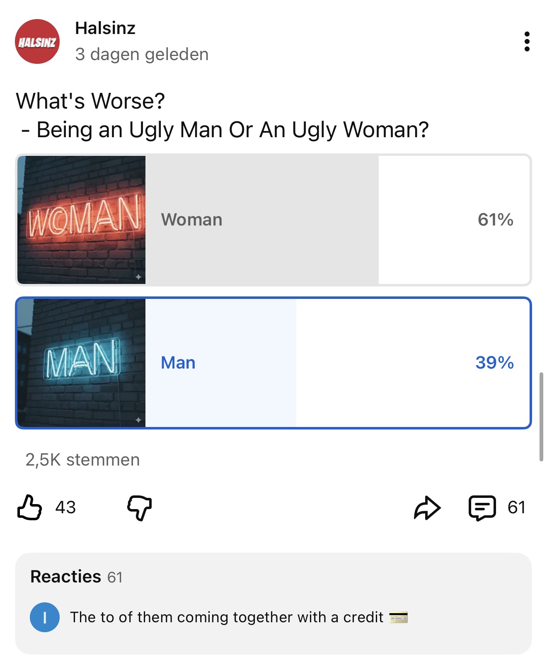
Task: Click the 61% result on Woman option
Action: (x=495, y=220)
